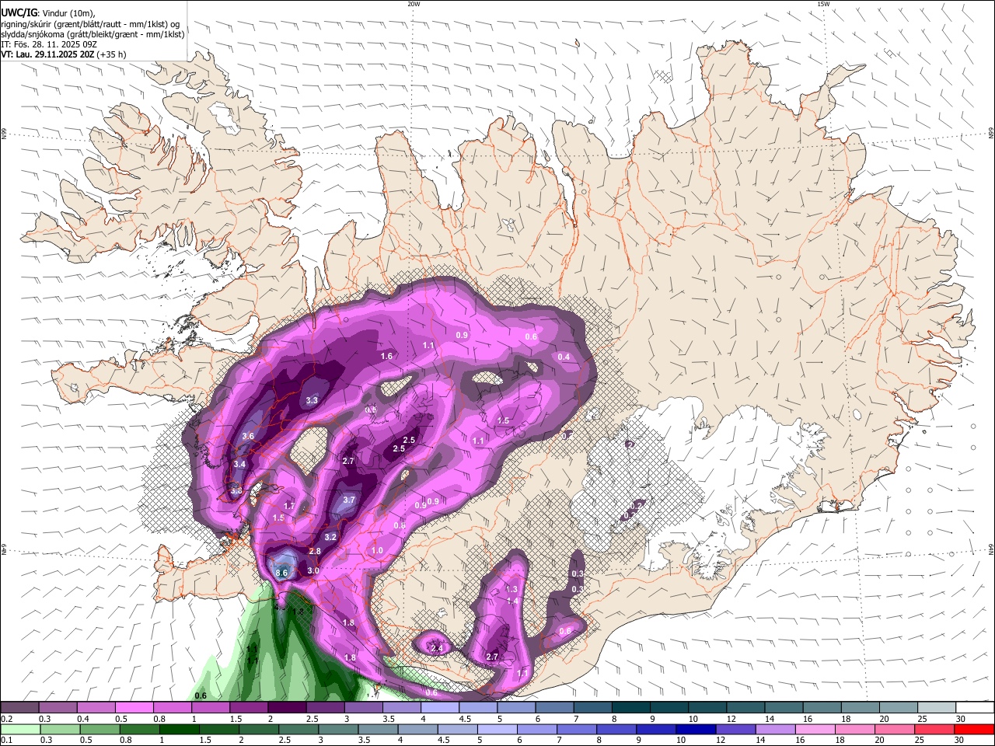The height and width of the screenshot is (746, 995).
Task: Click the 3.6 value label on the map
Action: (x=248, y=437)
